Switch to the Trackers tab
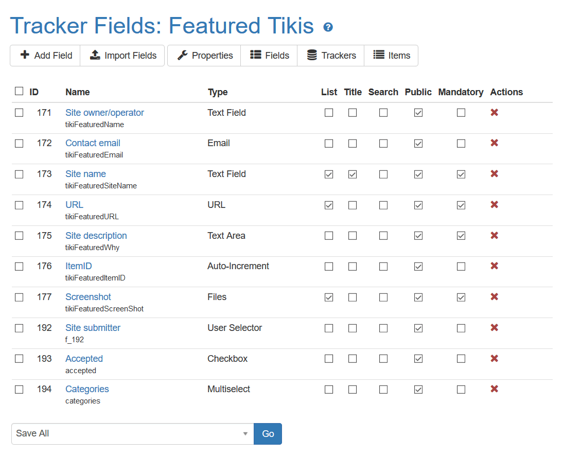Screen dimensions: 564x456 point(331,56)
